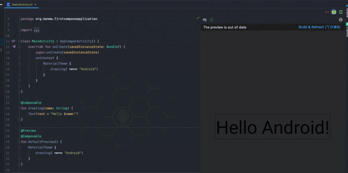The height and width of the screenshot is (173, 348).
Task: Open the sidebar tab below Gradle
Action: (x=347, y=29)
